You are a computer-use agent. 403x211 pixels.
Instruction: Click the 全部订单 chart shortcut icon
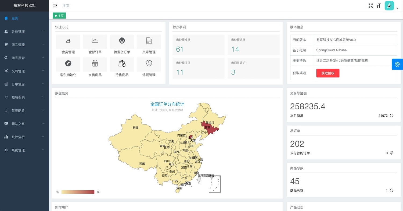95,41
